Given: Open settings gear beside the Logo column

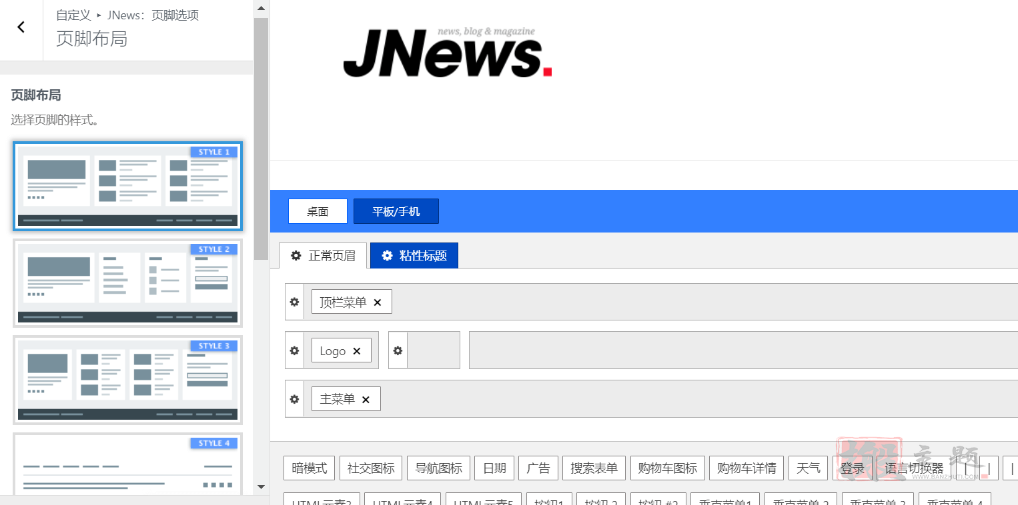Looking at the screenshot, I should pyautogui.click(x=294, y=350).
